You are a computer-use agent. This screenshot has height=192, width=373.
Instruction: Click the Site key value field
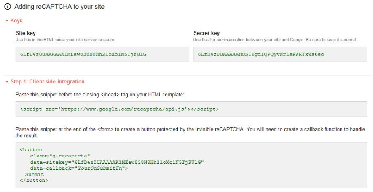(102, 54)
